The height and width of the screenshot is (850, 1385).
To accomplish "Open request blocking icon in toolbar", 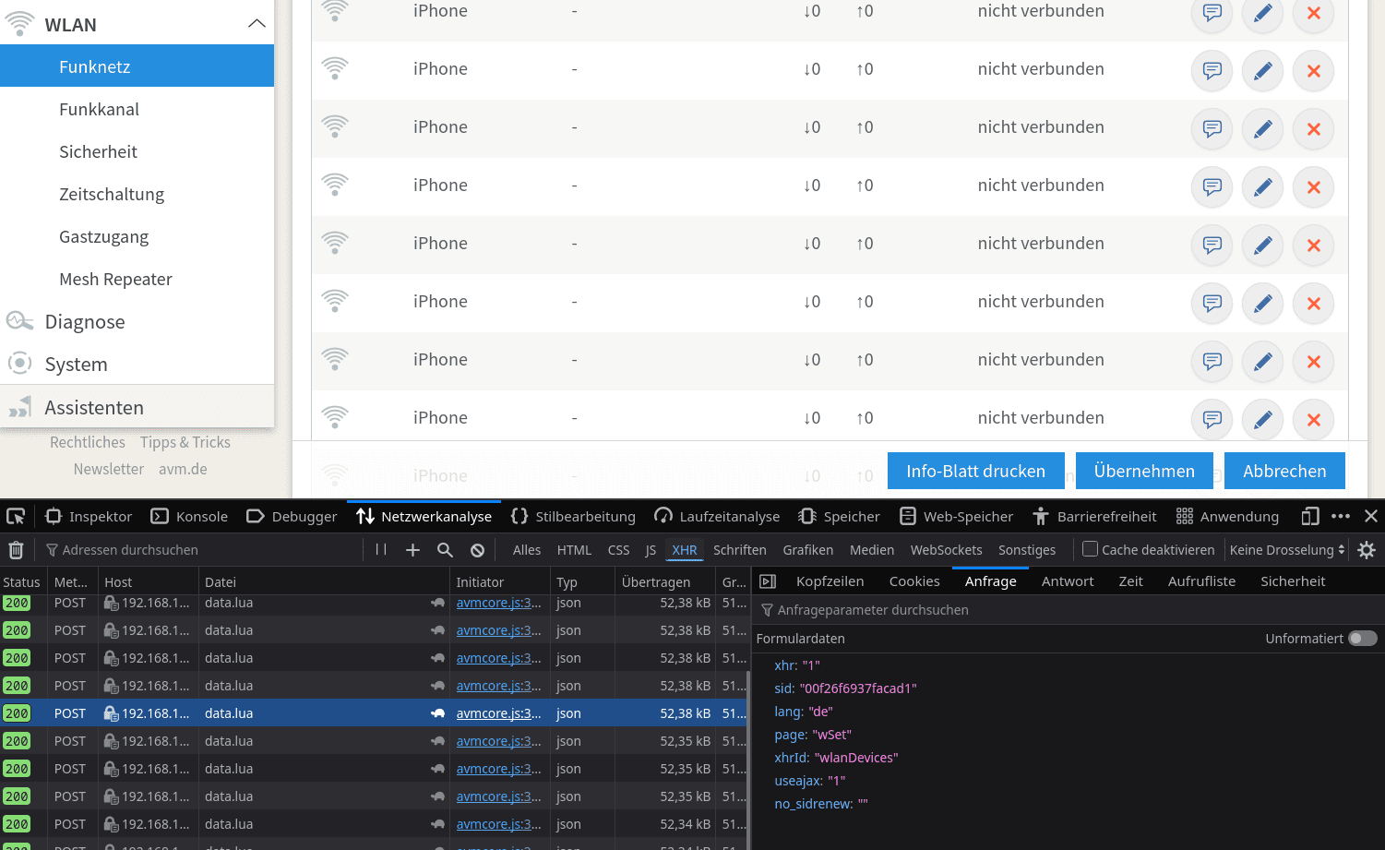I will 477,550.
